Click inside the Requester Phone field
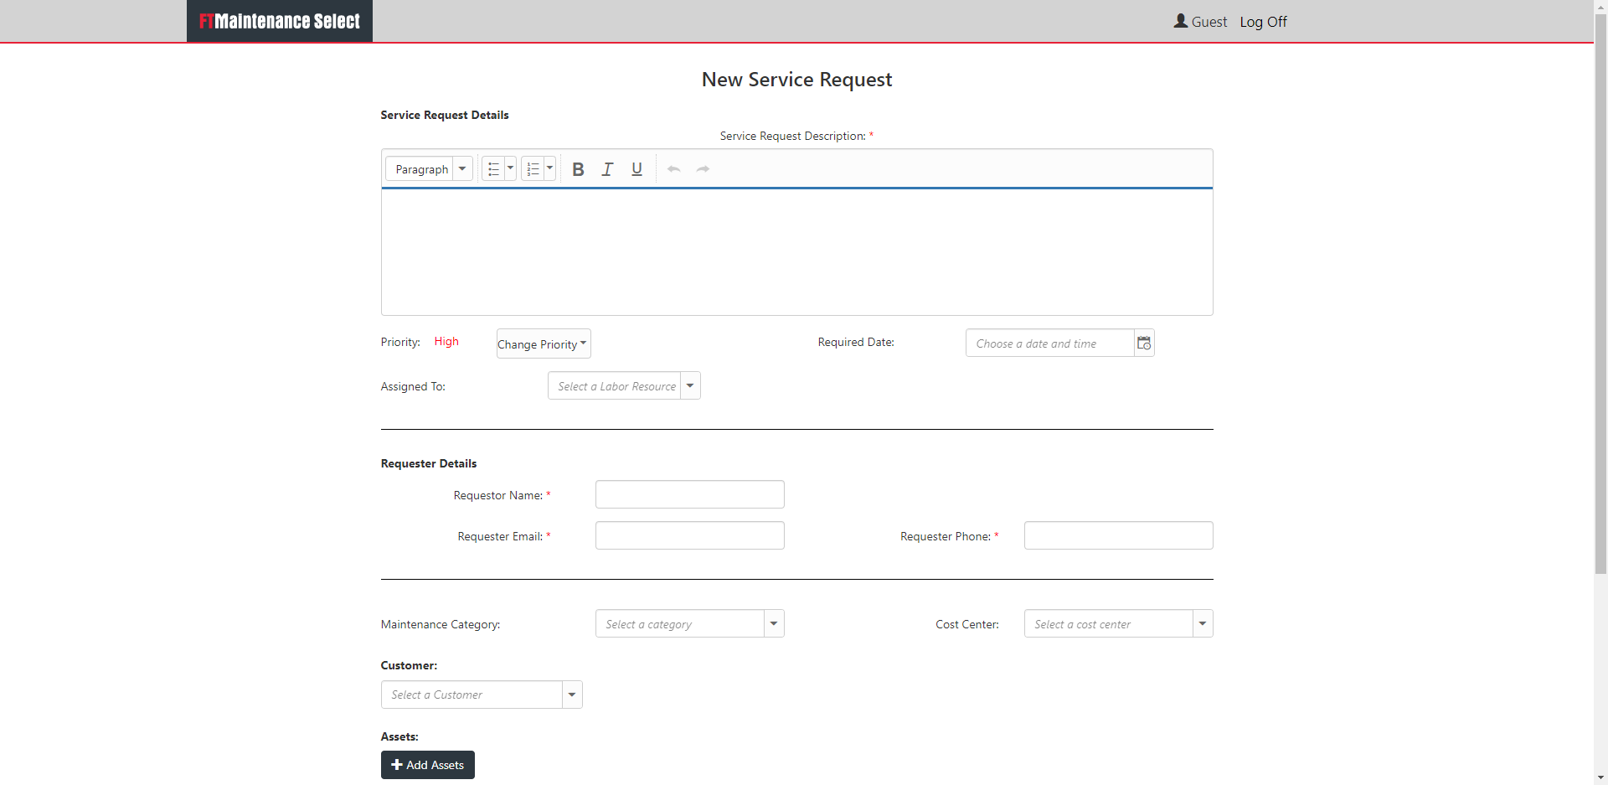Screen dimensions: 1608x785 coord(1117,535)
